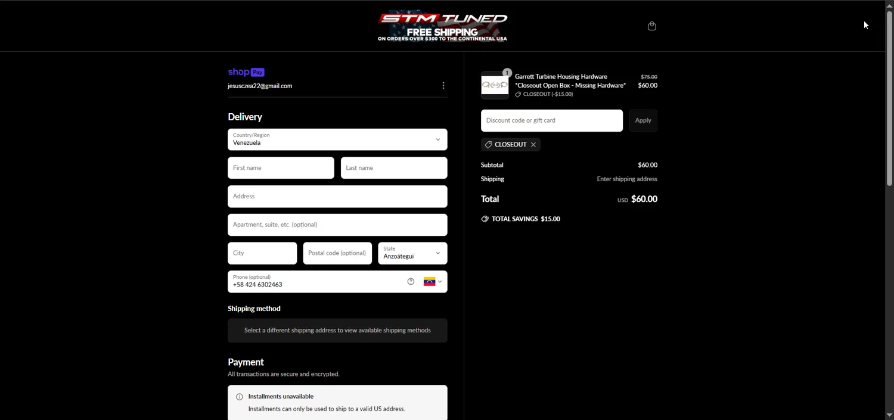
Task: Focus the First name field
Action: 281,168
